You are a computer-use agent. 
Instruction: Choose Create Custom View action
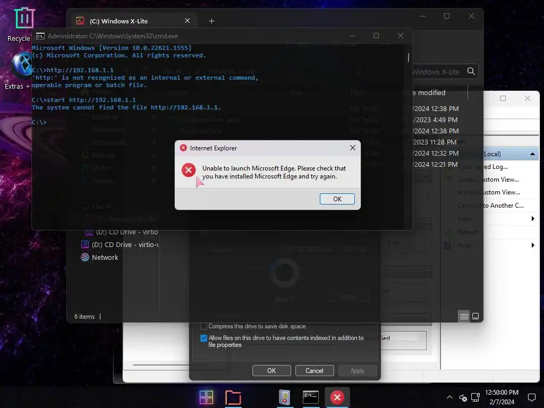click(488, 180)
